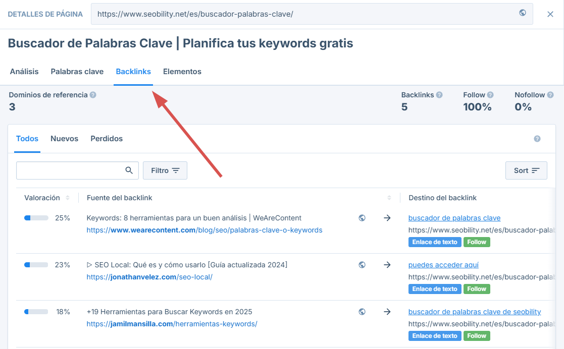Open jamilmansilla.com/herramientas-keywords/ link

[x=172, y=324]
